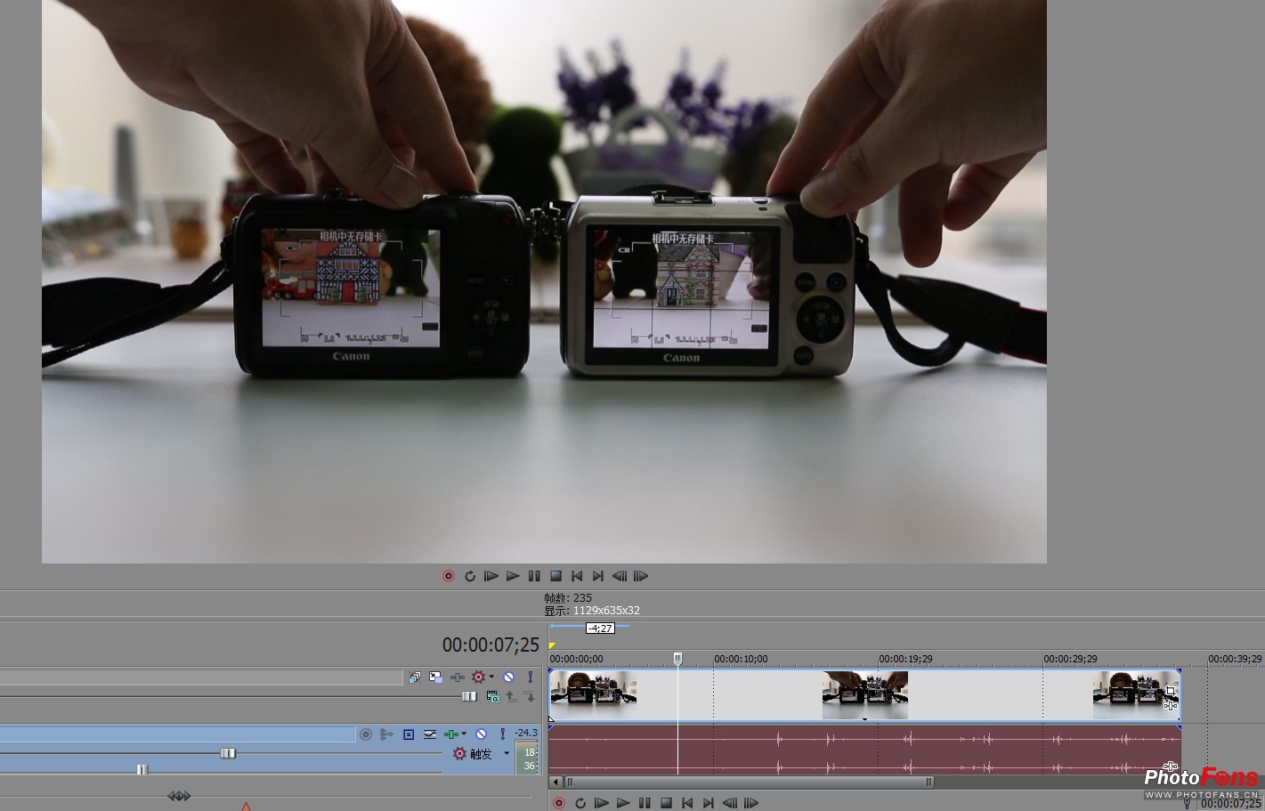Expand dropdown beside green audio track icon
Screen dimensions: 1265x811
coord(464,734)
